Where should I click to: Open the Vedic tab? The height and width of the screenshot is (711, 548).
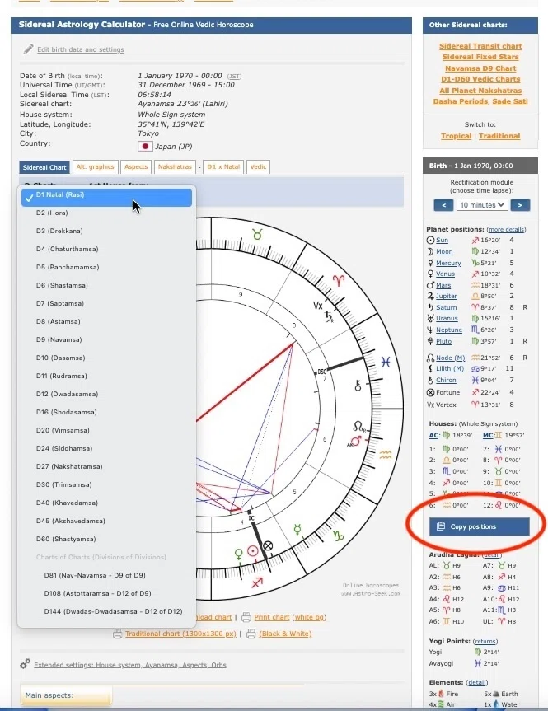coord(258,167)
